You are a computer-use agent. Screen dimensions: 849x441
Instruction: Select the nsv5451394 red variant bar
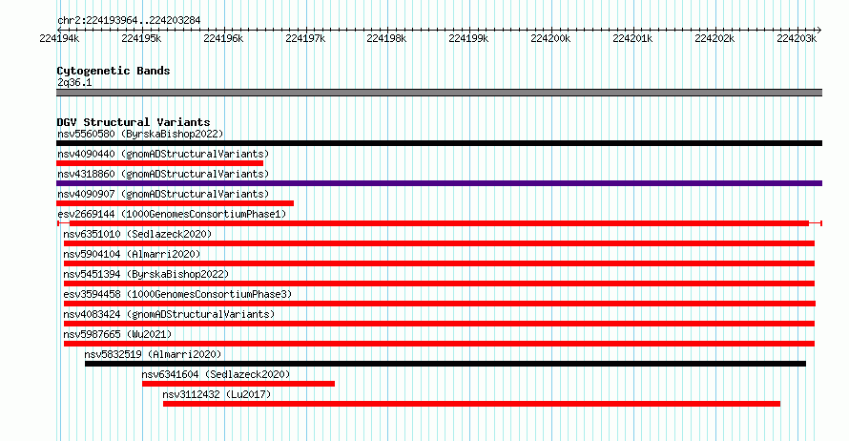click(439, 283)
